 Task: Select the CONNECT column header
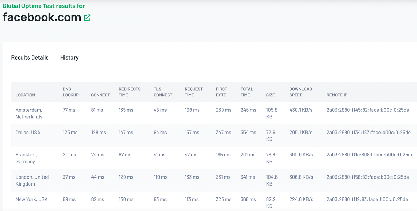click(x=101, y=95)
